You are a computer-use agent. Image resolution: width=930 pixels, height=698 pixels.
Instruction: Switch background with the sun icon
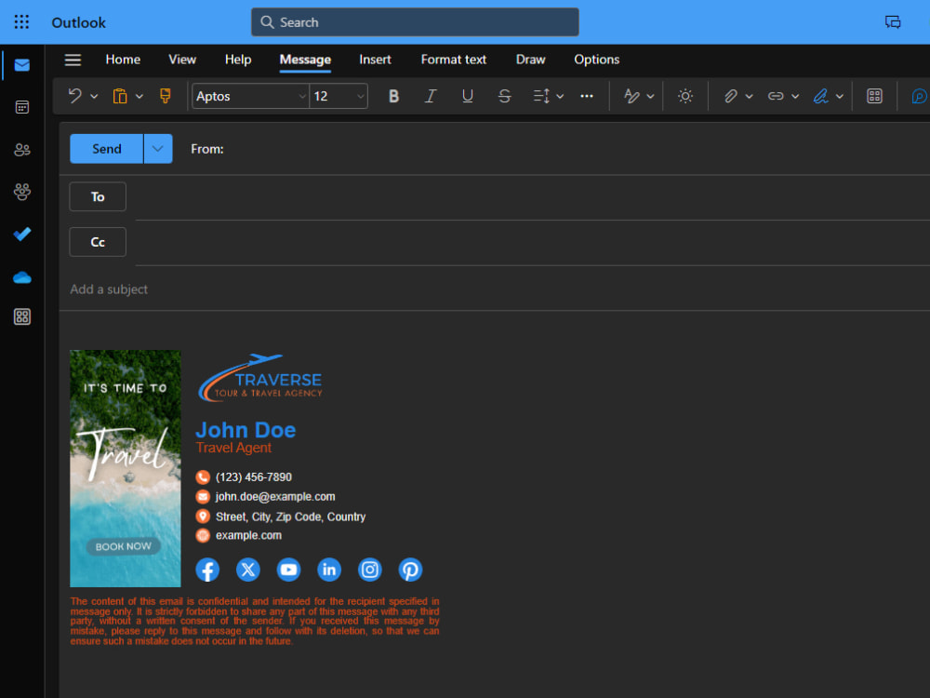click(685, 96)
